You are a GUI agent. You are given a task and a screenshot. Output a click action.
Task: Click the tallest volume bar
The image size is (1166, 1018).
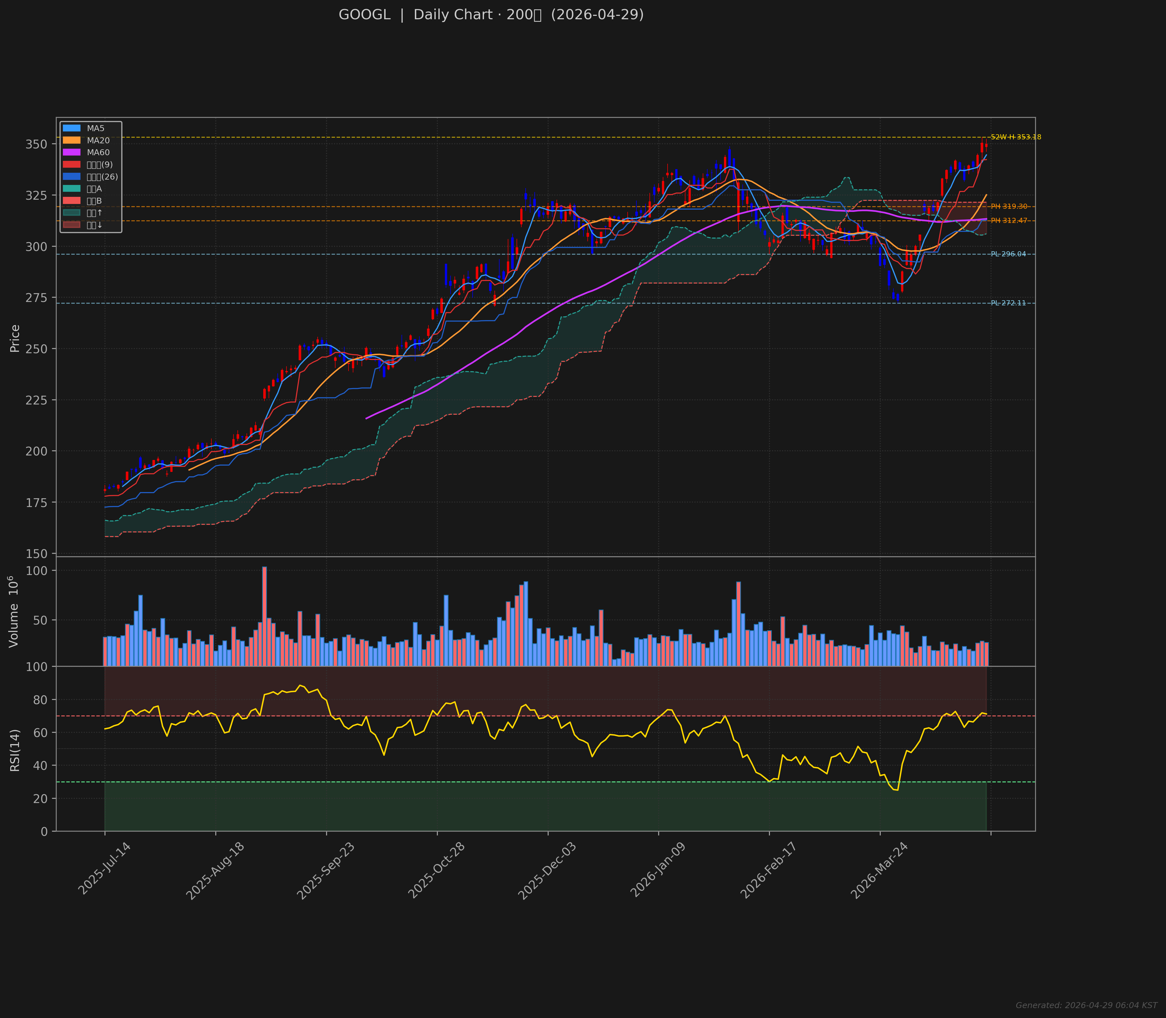coord(264,616)
